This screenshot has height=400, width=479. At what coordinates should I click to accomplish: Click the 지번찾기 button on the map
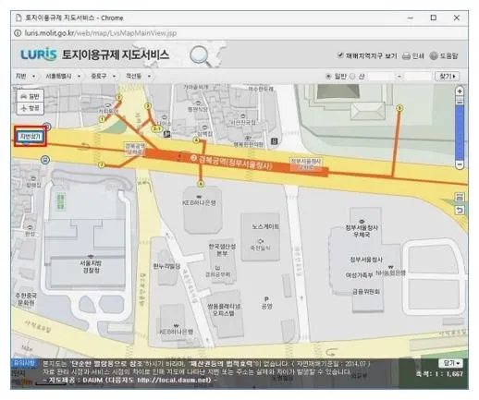(31, 136)
